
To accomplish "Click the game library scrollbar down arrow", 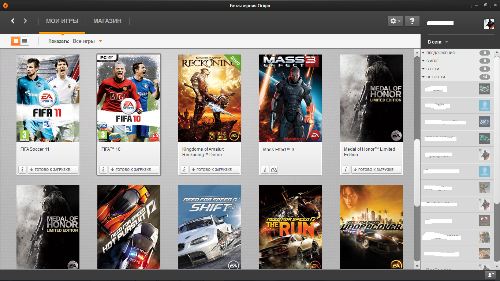I will (417, 266).
